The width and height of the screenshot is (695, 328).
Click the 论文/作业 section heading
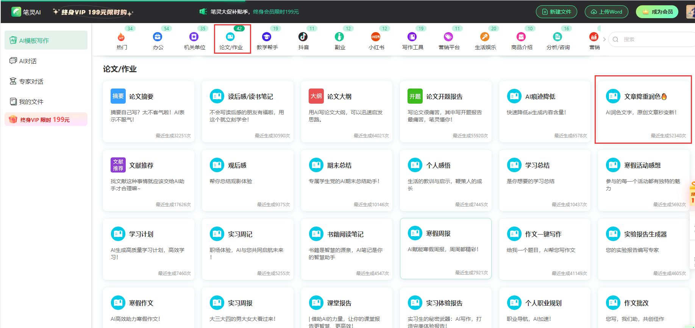[120, 69]
